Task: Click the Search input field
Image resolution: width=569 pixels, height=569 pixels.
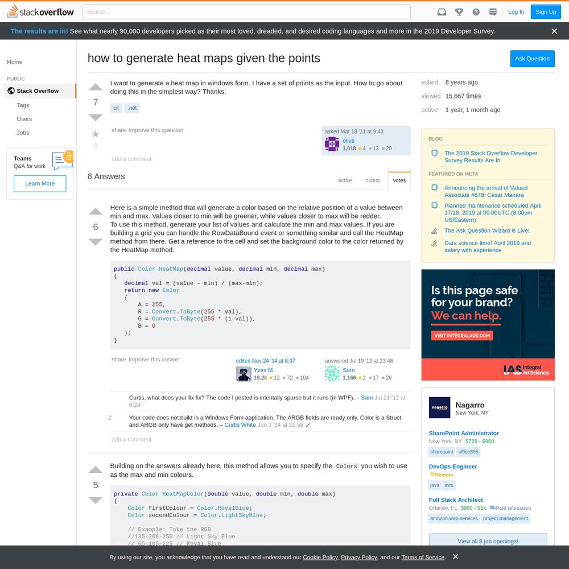Action: [247, 12]
